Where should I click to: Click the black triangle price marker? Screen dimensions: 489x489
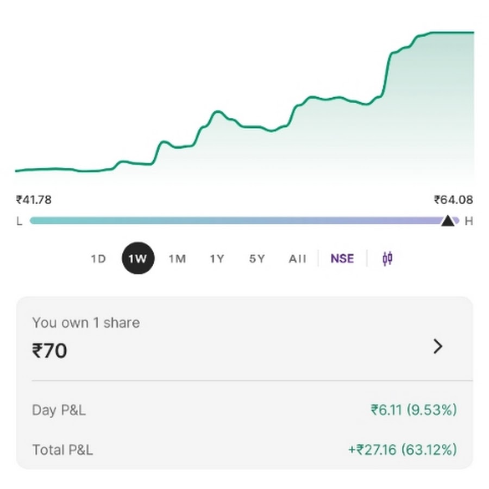(448, 221)
